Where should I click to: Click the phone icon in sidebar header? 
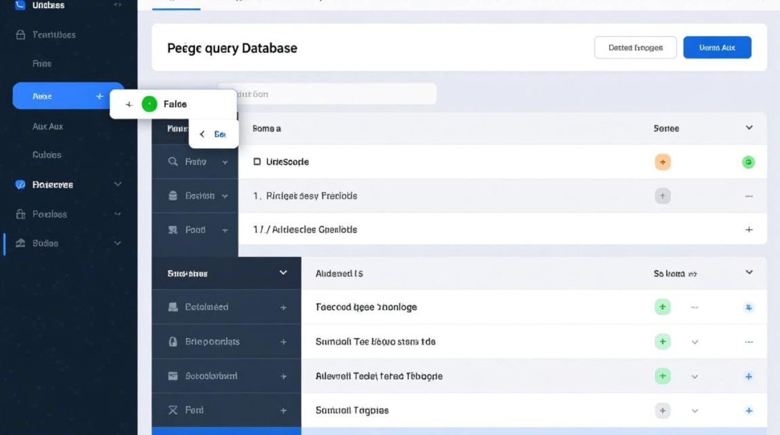(x=20, y=5)
